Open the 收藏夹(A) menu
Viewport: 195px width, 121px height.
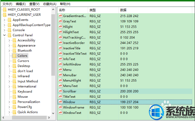50,4
